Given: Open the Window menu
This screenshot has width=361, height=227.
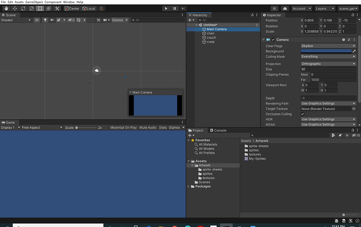Looking at the screenshot, I should tap(69, 2).
